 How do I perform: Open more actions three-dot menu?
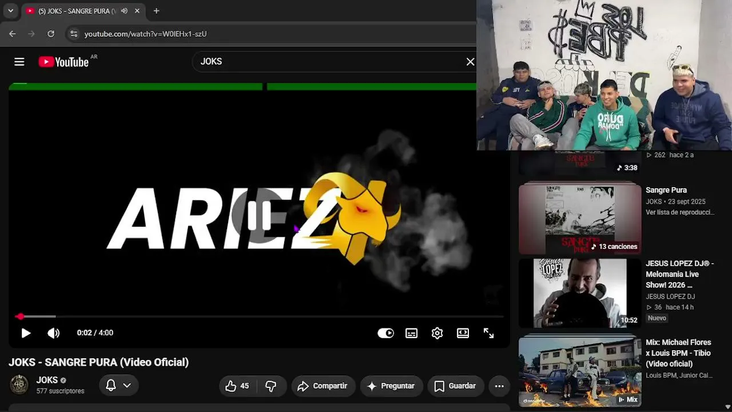point(499,386)
